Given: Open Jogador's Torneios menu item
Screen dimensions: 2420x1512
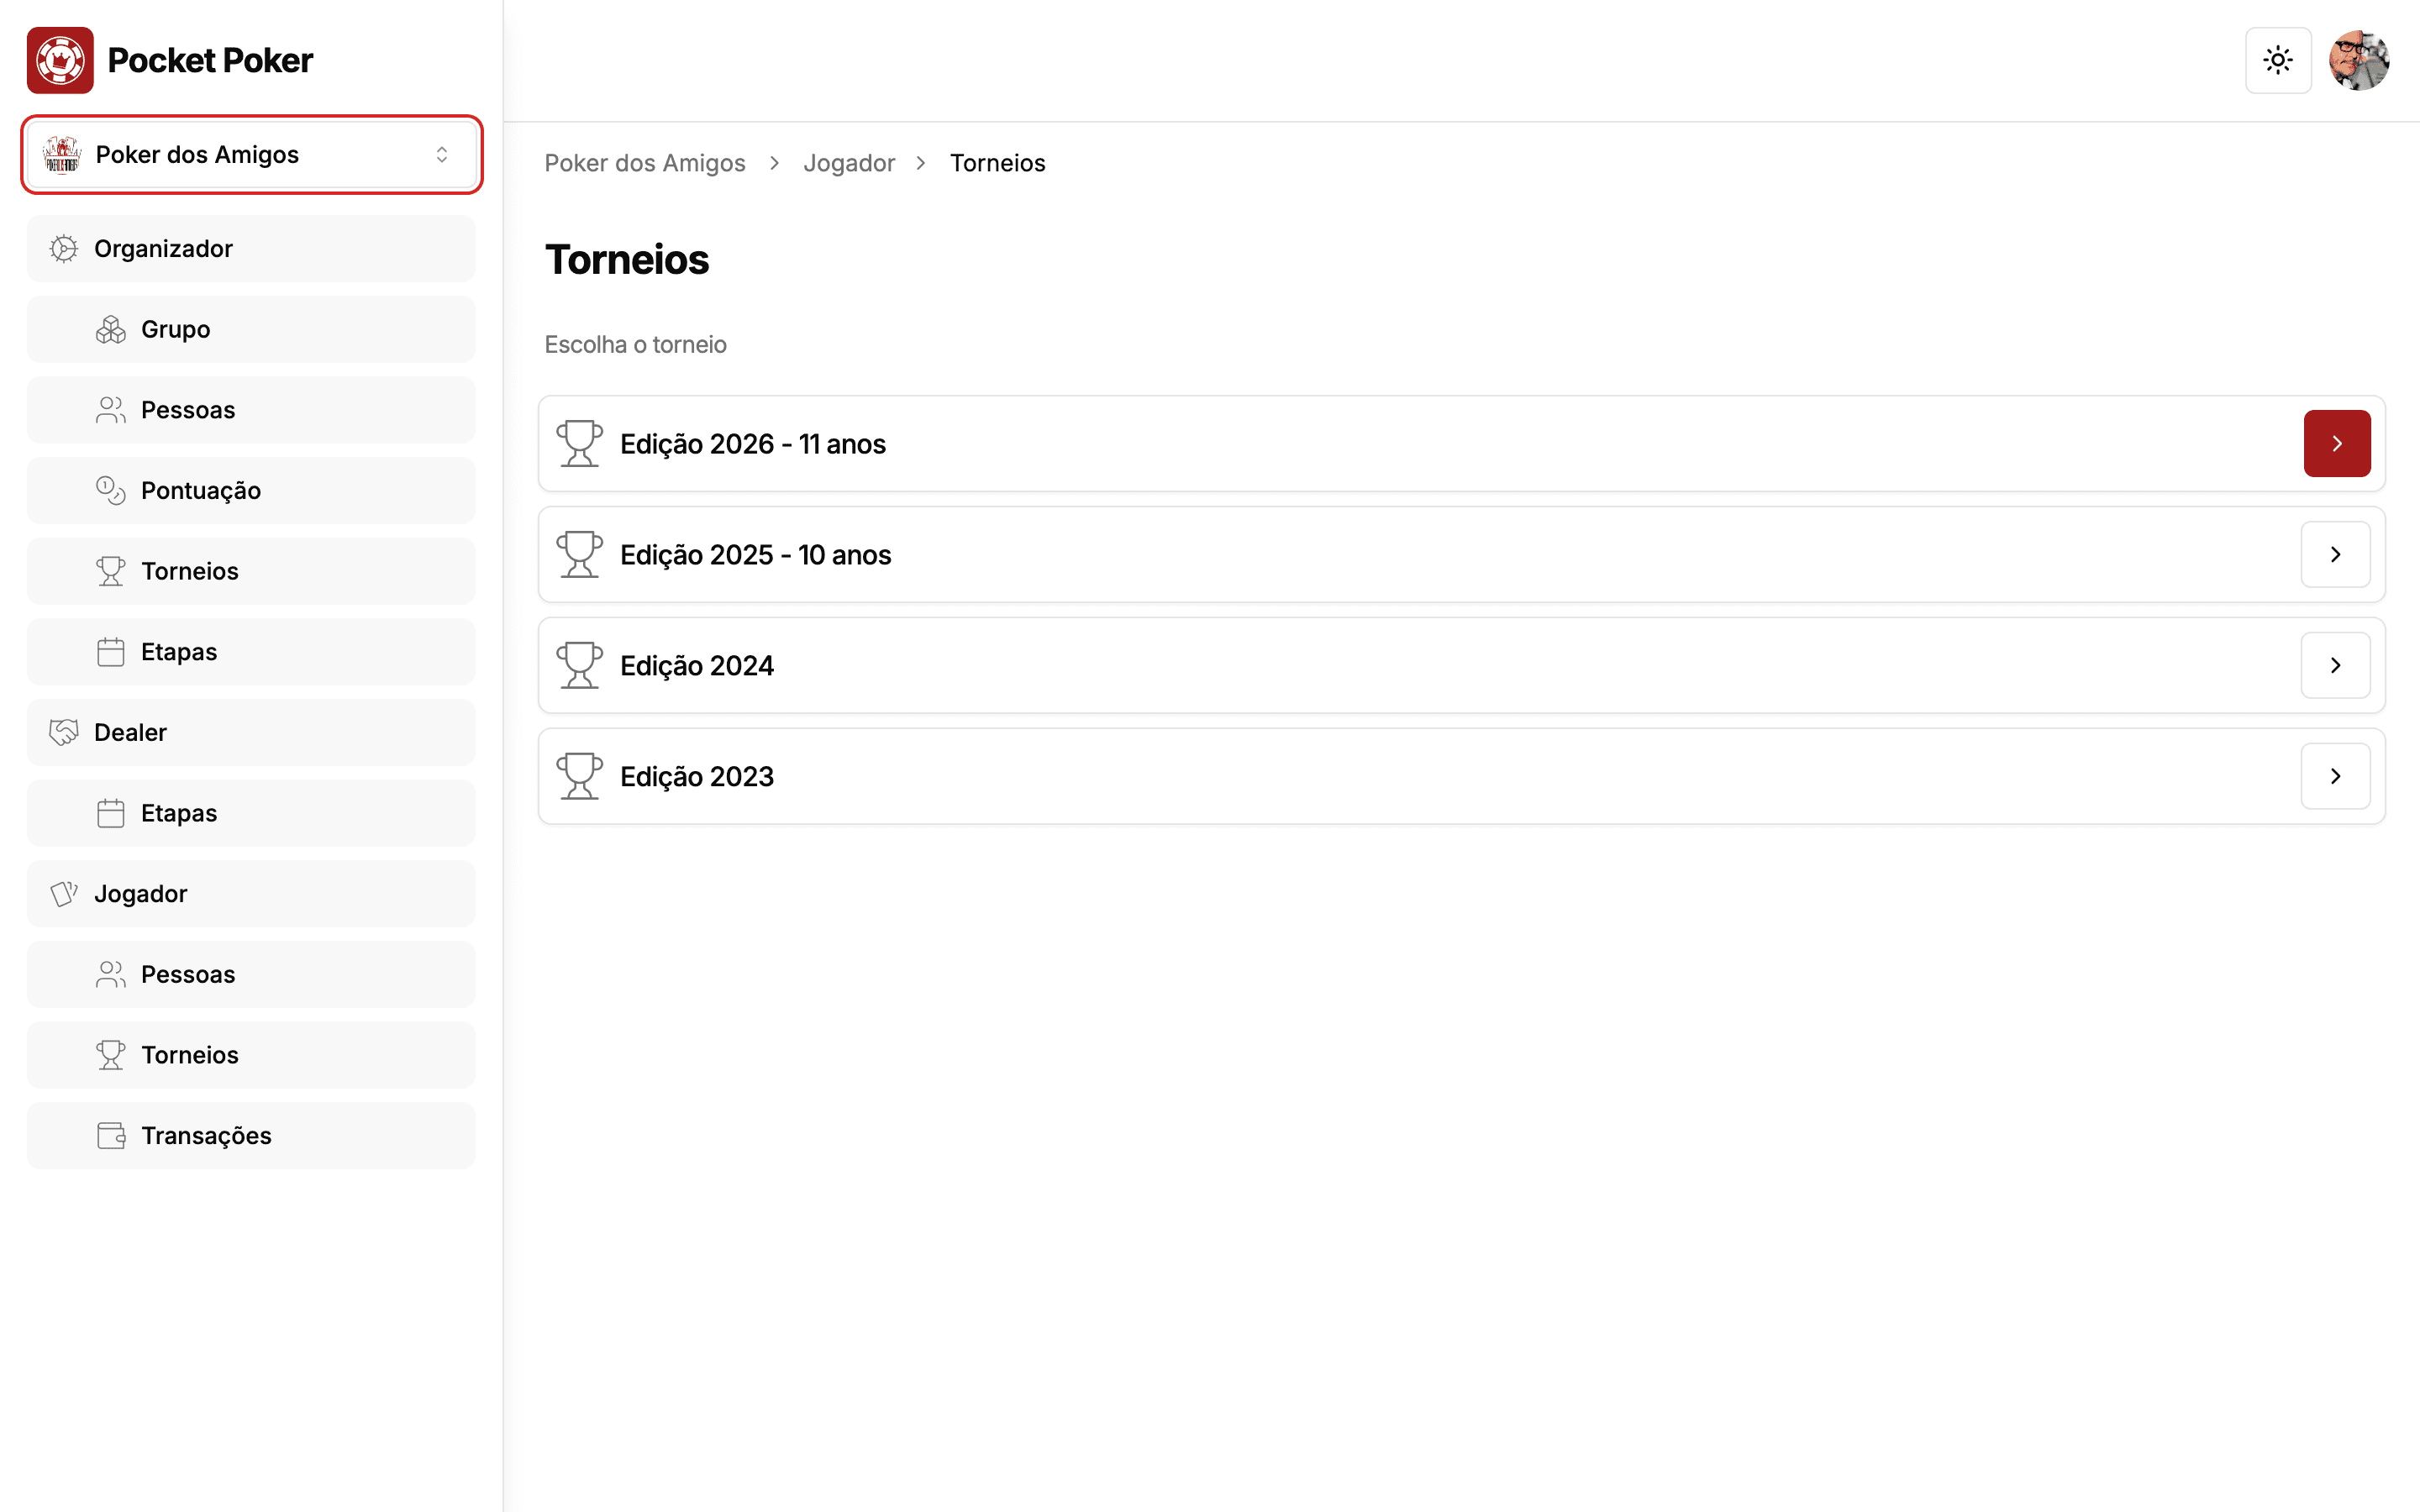Looking at the screenshot, I should pyautogui.click(x=251, y=1055).
